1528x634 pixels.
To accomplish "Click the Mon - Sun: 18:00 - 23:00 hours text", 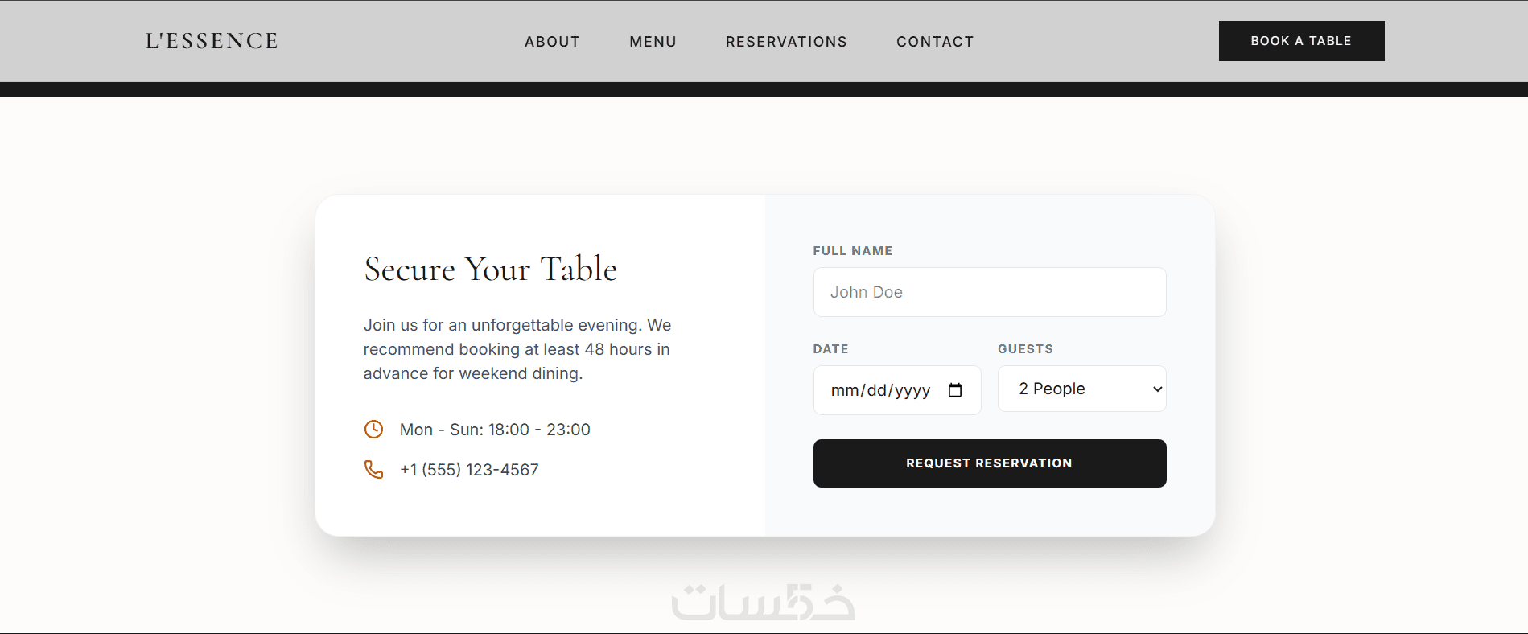I will coord(495,430).
